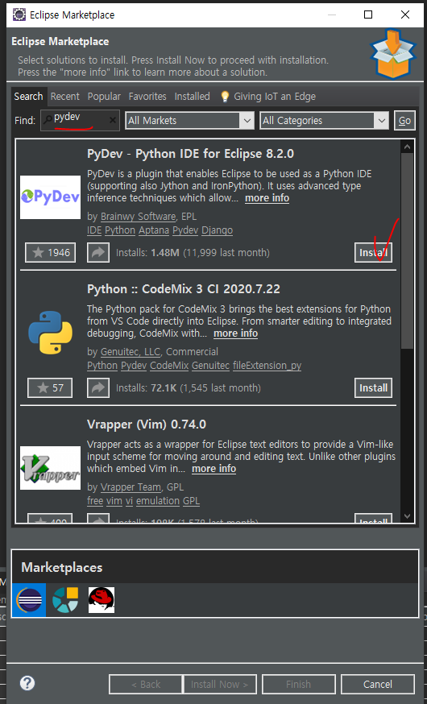Open the Genuitec, LLC author link
The height and width of the screenshot is (704, 427).
[x=131, y=351]
